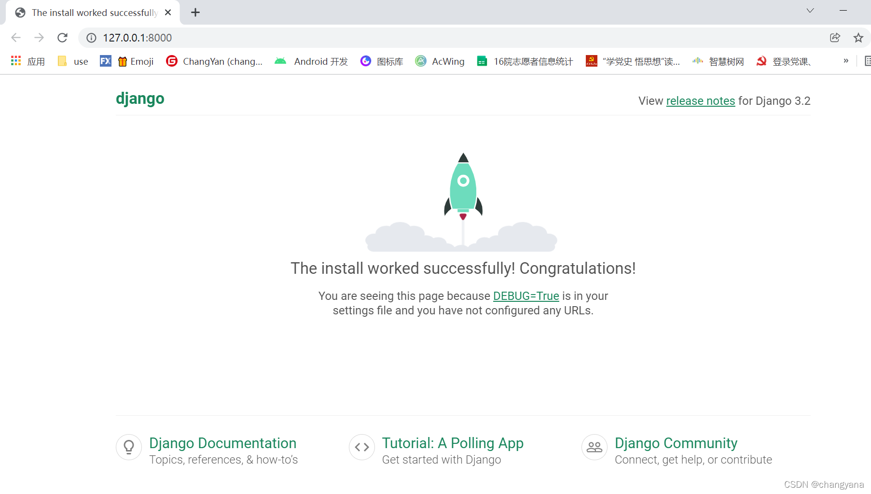The image size is (871, 494).
Task: Open the Android 开发 bookmark
Action: (311, 61)
